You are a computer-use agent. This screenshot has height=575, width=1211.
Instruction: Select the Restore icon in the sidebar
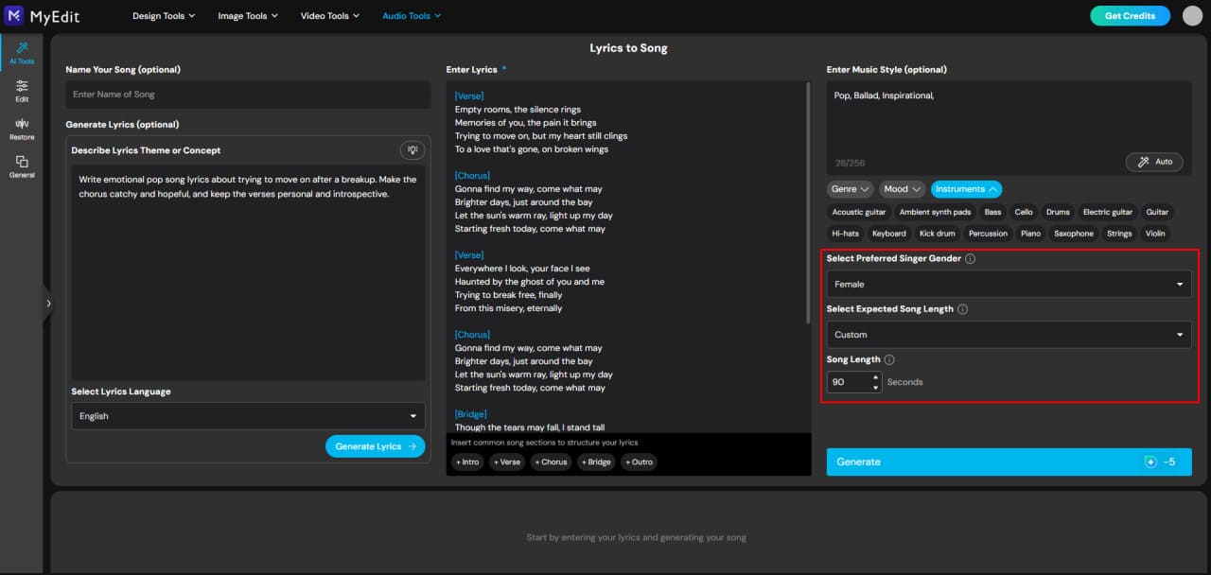coord(21,128)
